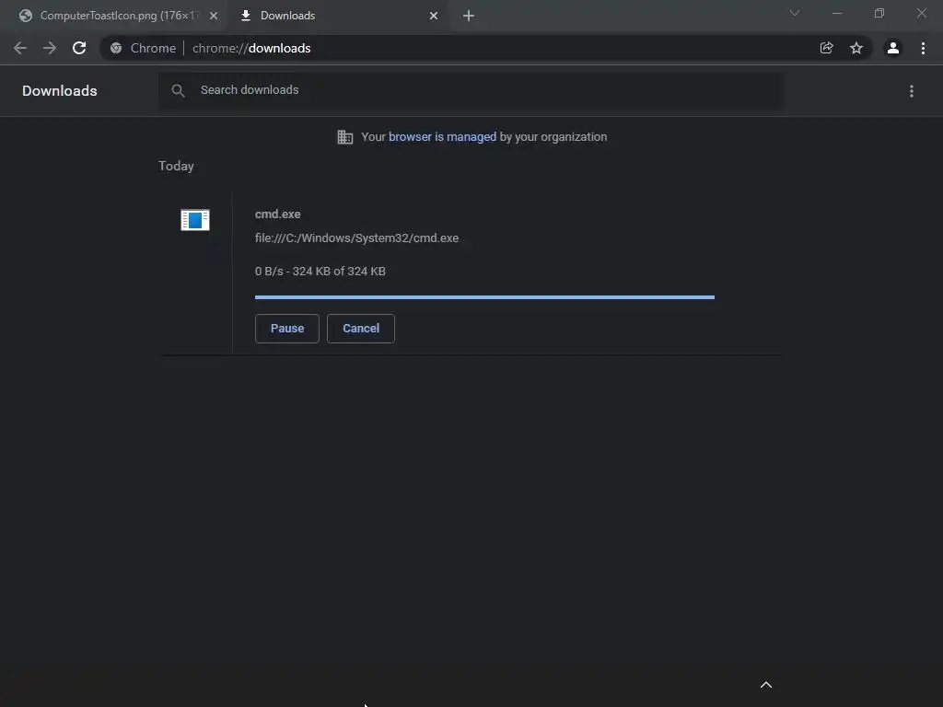This screenshot has height=707, width=943.
Task: Open the tab search chevron
Action: click(795, 13)
